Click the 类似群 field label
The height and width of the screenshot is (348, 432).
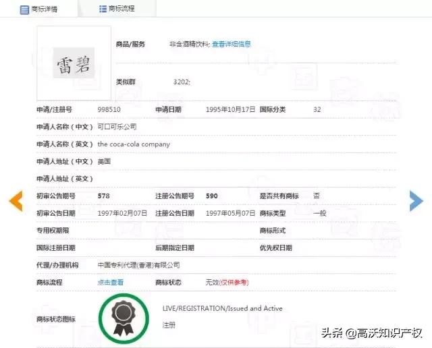pos(126,82)
